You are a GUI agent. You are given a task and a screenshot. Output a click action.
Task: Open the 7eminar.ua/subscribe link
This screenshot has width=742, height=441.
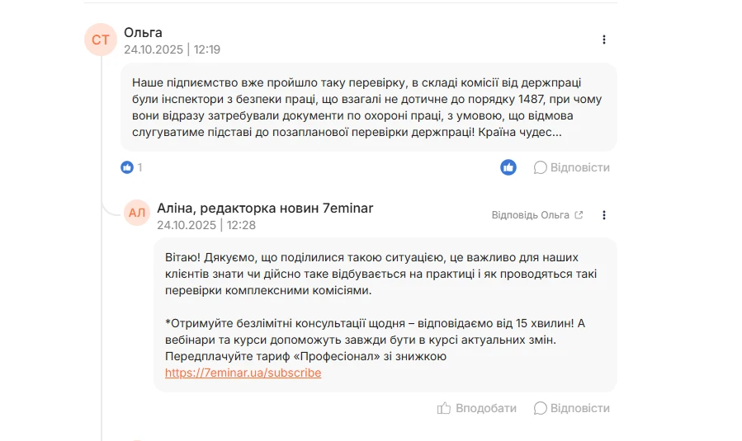(243, 373)
